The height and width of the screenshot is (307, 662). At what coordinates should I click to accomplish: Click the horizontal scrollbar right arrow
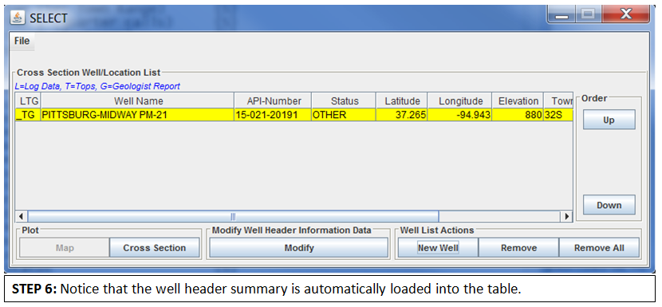click(x=567, y=217)
